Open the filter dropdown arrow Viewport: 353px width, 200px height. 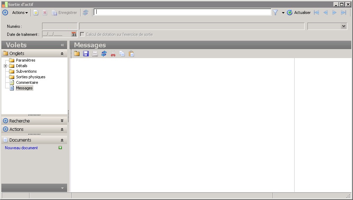(283, 13)
